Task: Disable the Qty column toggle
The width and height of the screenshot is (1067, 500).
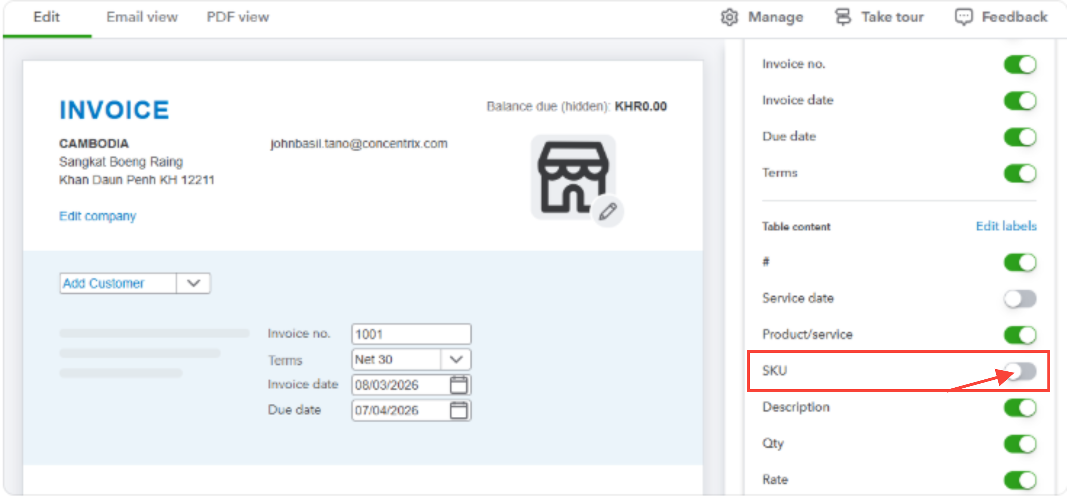Action: tap(1020, 443)
